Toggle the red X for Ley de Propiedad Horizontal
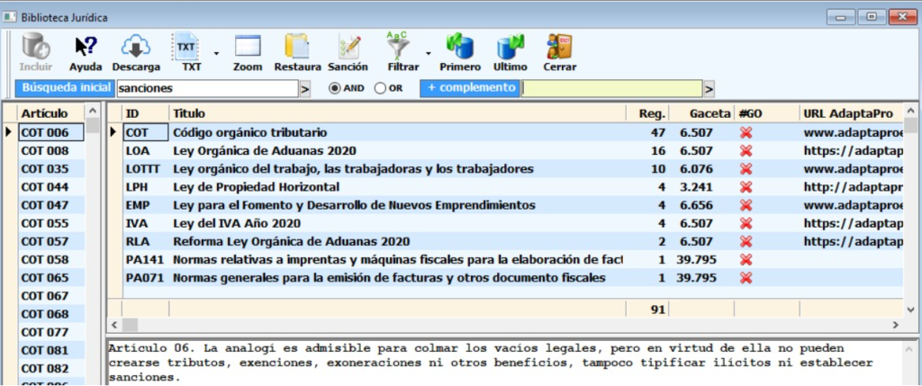 point(746,187)
